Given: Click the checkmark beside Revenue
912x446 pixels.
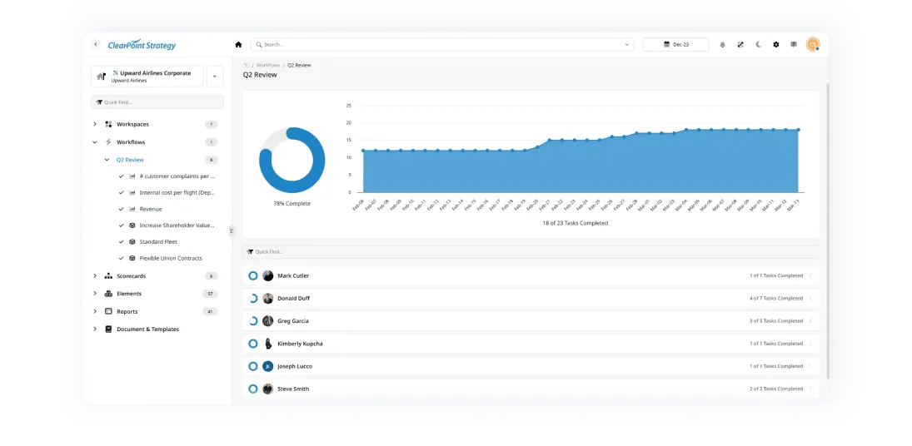Looking at the screenshot, I should tap(121, 209).
